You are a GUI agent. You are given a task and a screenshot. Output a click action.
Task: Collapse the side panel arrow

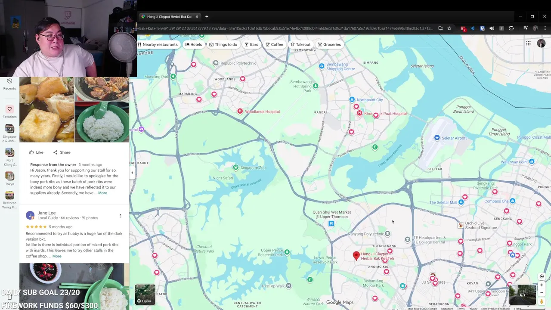tap(132, 173)
